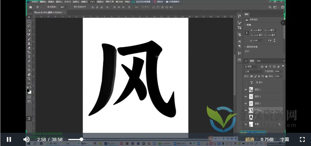This screenshot has height=146, width=311.
Task: Select the Pen tool
Action: point(29,61)
